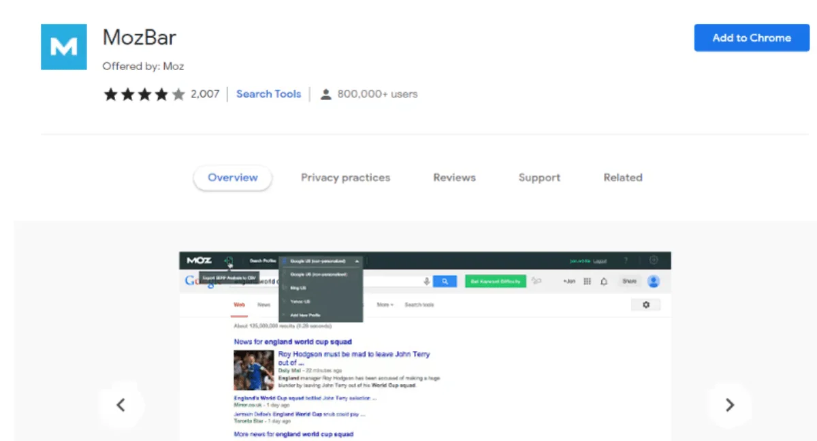Open the Search Tools link beside the rating
Image resolution: width=817 pixels, height=441 pixels.
point(268,94)
